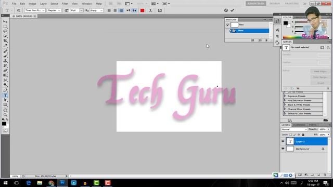Select the Eyedropper tool
Image resolution: width=333 pixels, height=187 pixels.
(x=5, y=45)
